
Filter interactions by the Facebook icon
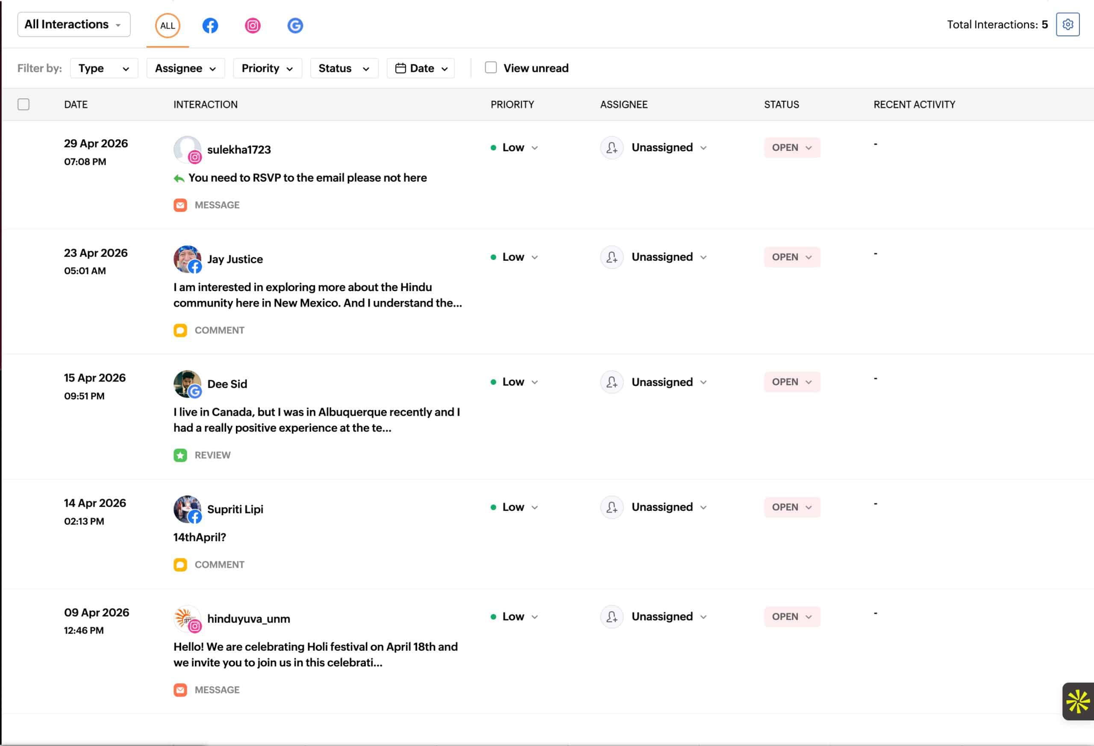click(x=210, y=25)
